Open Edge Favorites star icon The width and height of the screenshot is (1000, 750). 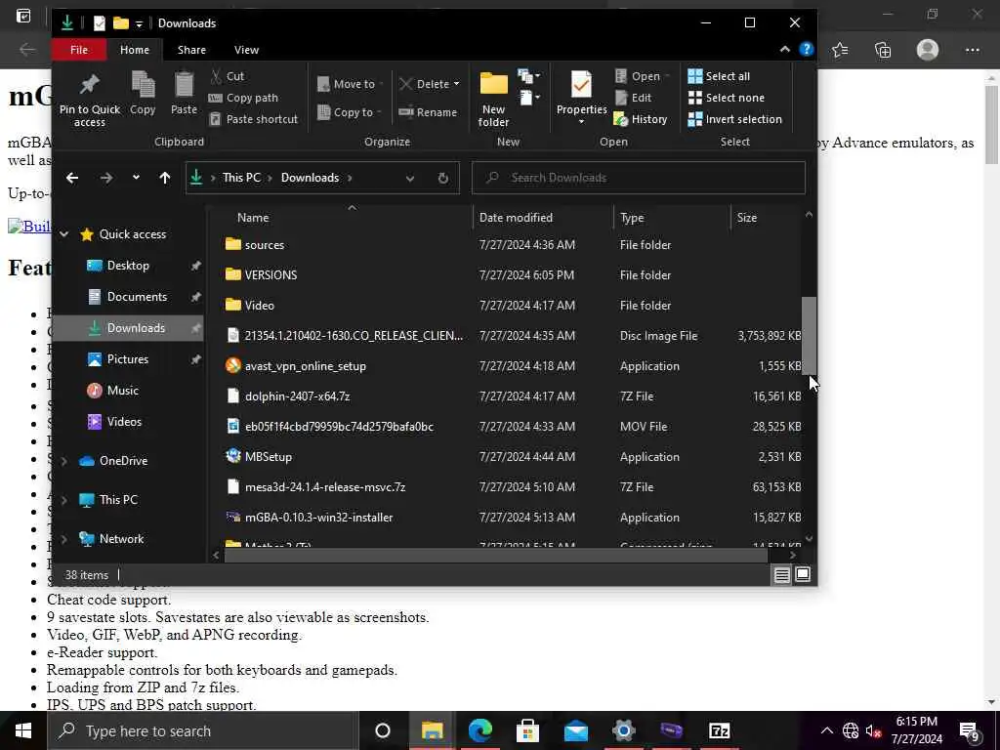[840, 50]
